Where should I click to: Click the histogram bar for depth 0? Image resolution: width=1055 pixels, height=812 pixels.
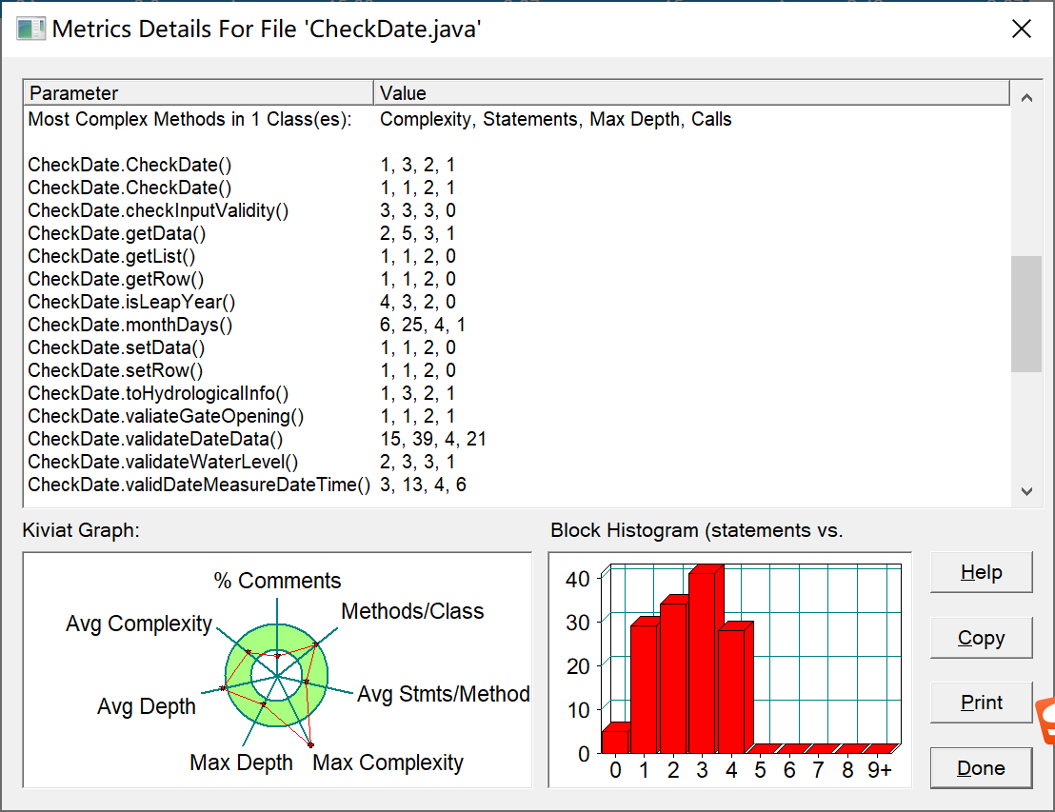click(615, 743)
